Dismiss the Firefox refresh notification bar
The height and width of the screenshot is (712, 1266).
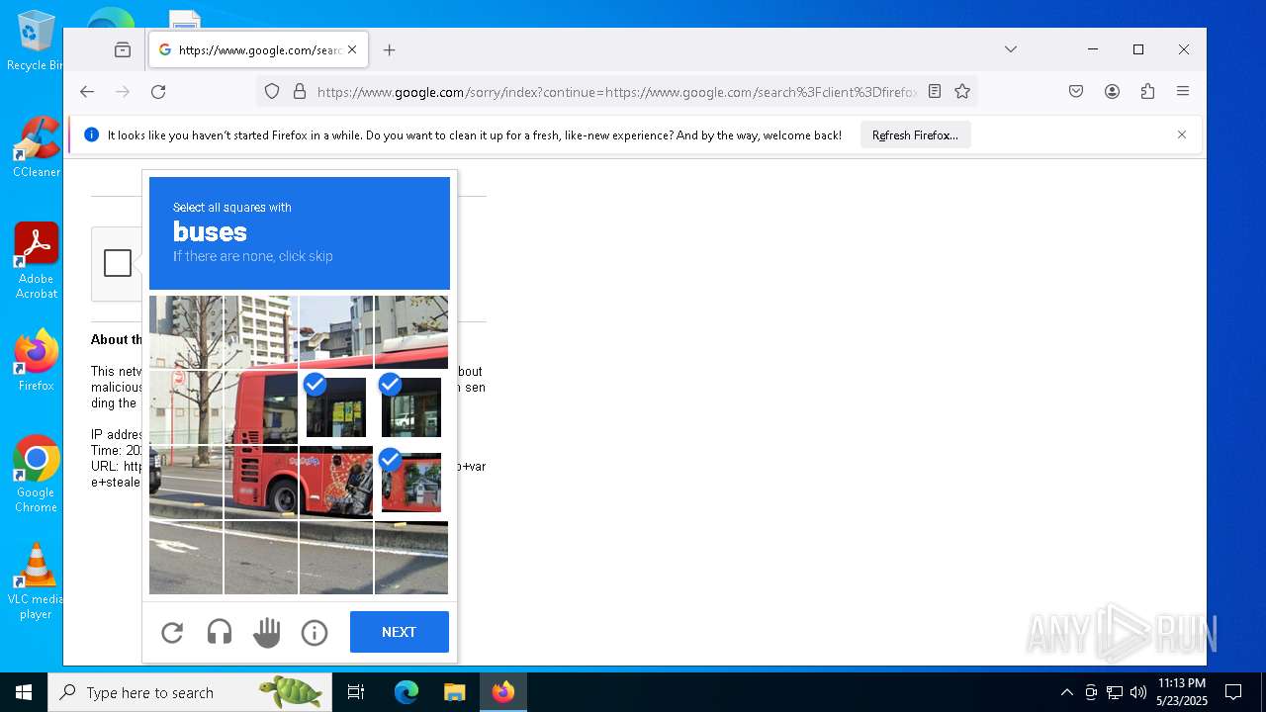click(1182, 134)
